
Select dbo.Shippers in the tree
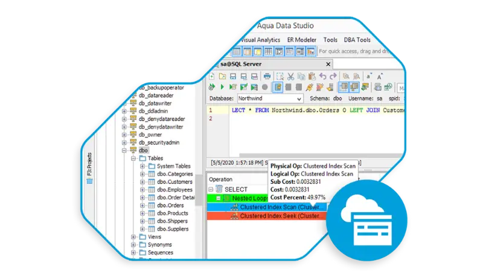pyautogui.click(x=172, y=221)
